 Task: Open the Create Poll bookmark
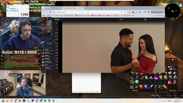coord(79,16)
